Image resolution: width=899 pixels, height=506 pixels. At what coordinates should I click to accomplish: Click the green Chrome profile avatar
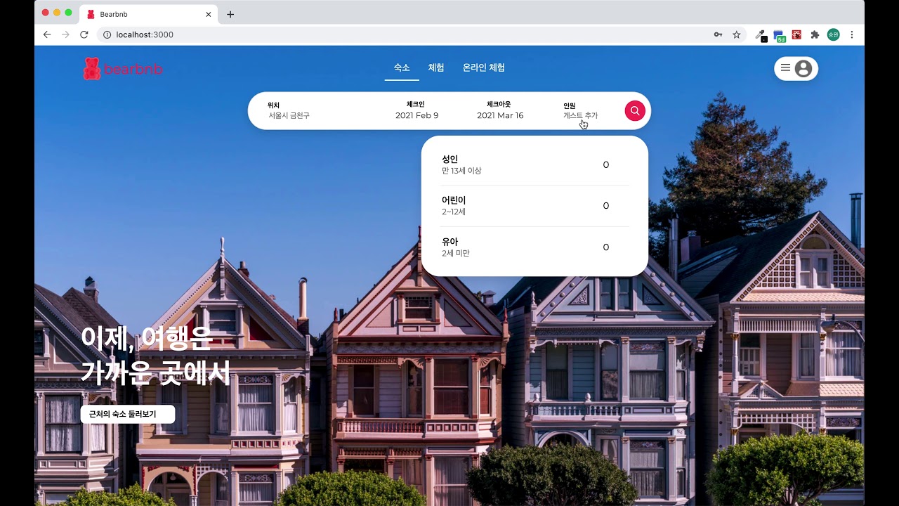[833, 34]
